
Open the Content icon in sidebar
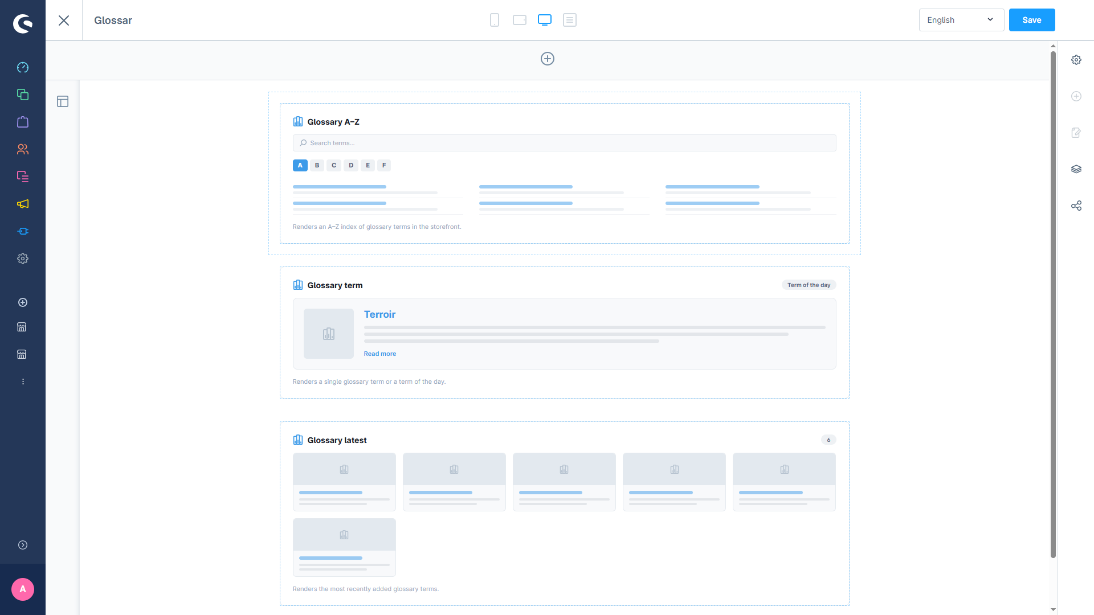tap(23, 177)
